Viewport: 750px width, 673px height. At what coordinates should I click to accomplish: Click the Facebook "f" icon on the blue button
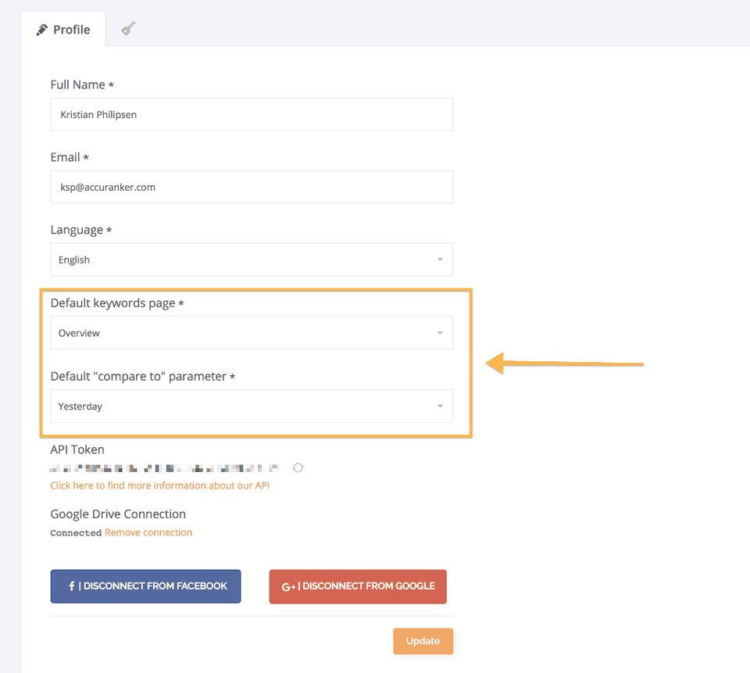coord(71,586)
